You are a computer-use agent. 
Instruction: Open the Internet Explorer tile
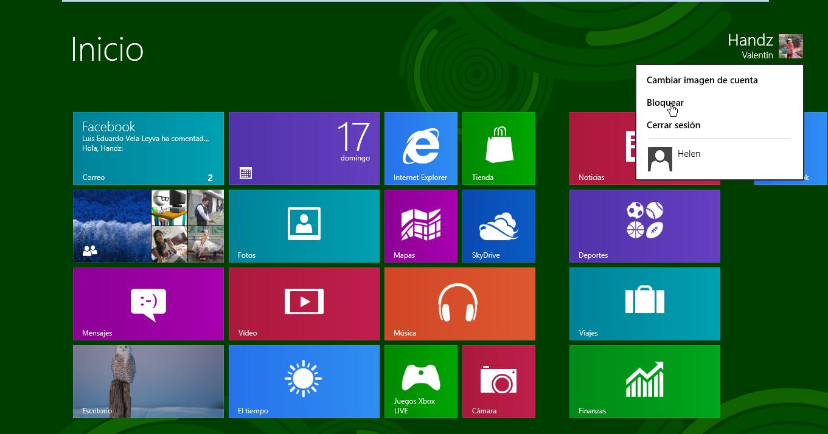420,148
